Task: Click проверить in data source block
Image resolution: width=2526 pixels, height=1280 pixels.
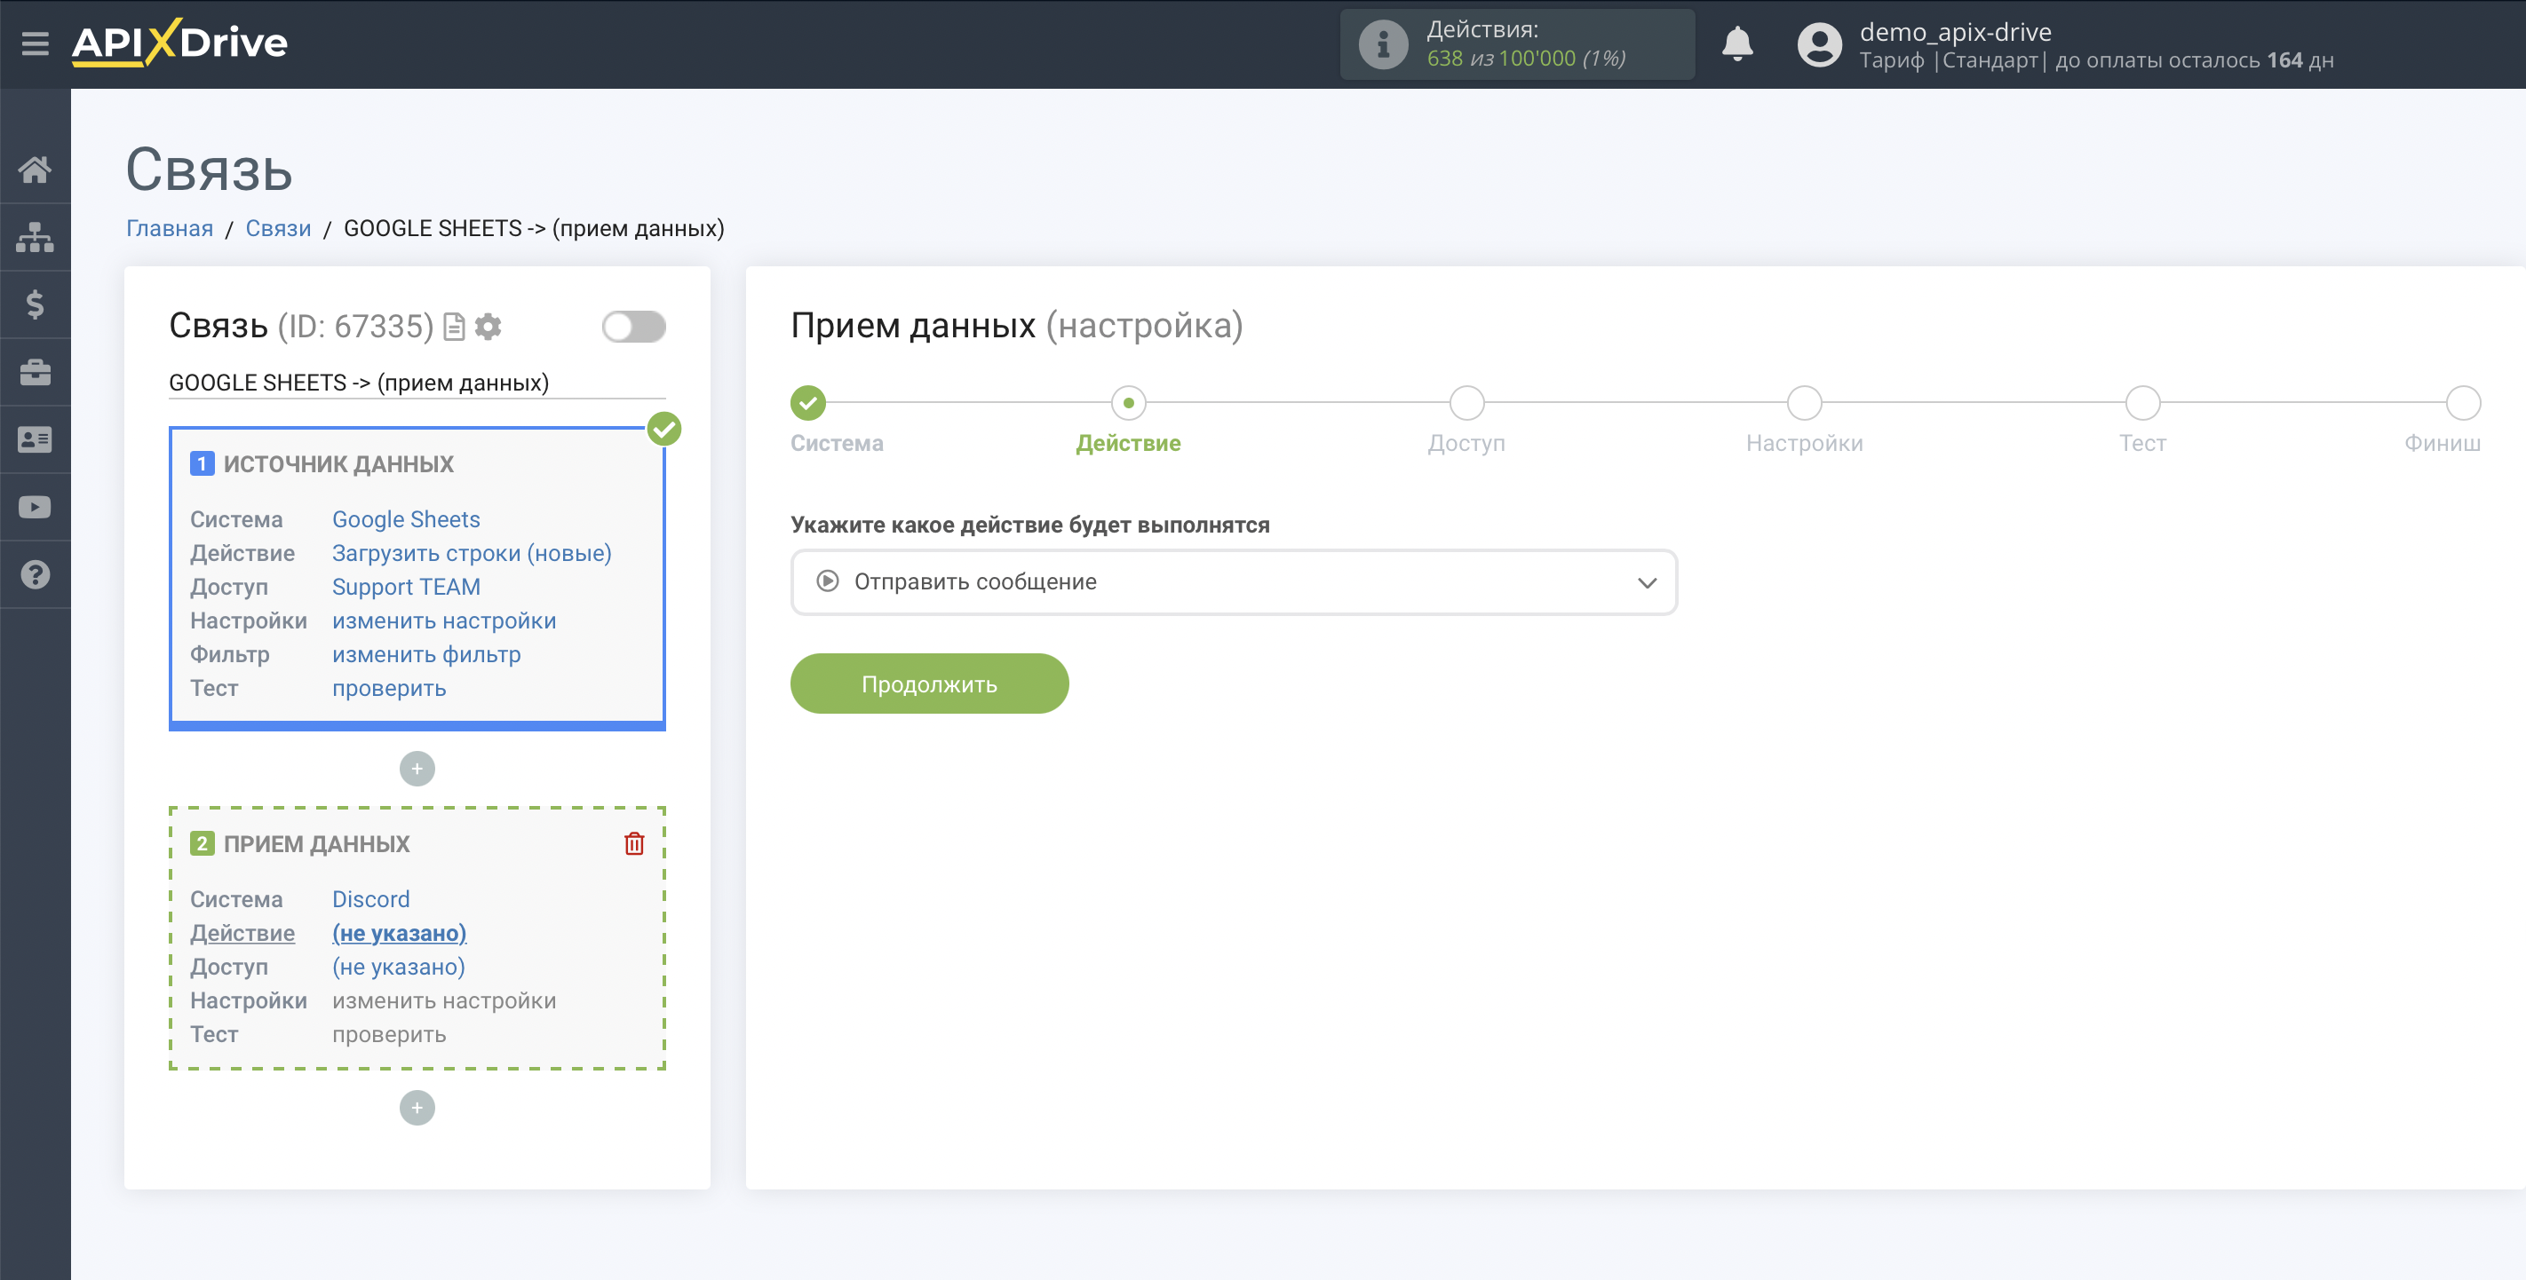Action: pos(389,689)
